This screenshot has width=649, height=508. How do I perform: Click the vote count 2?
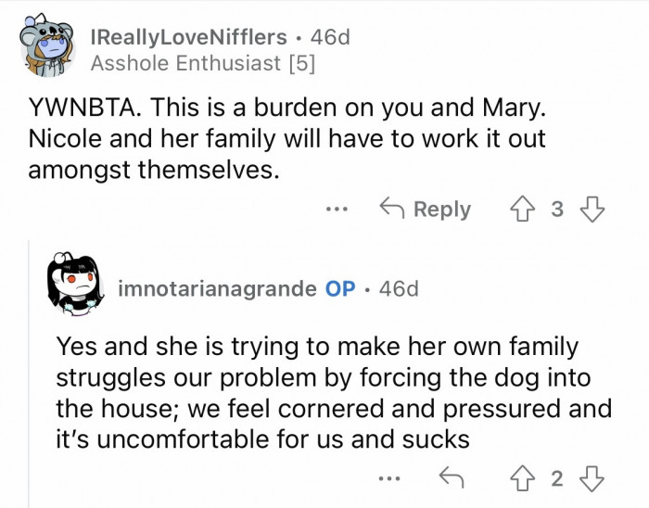click(x=556, y=478)
